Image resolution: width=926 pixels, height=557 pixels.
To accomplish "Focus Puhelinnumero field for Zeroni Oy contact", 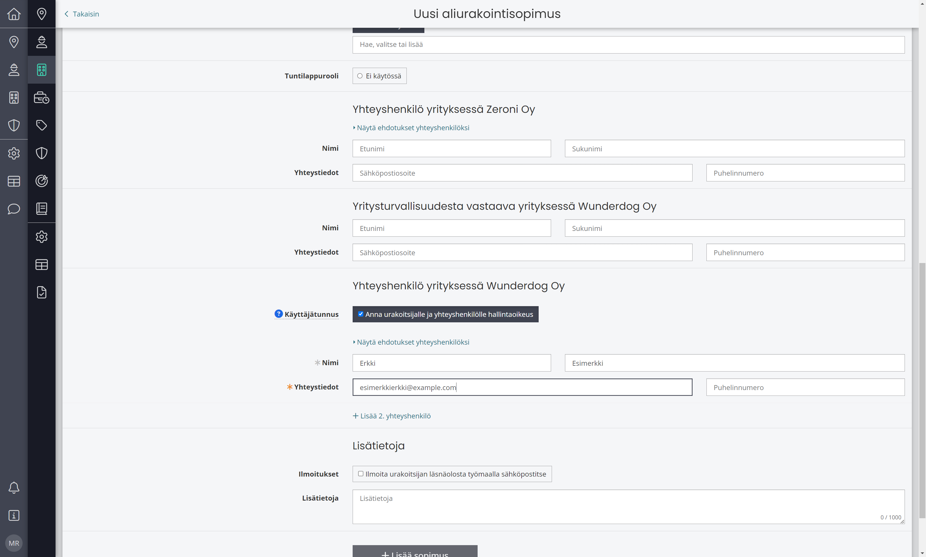I will click(805, 173).
